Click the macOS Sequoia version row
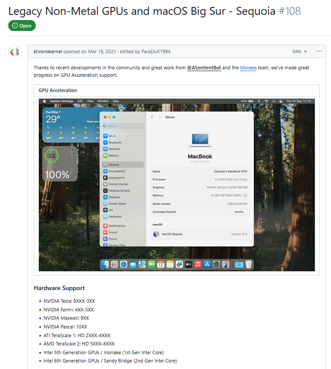Viewport: 331px width, 369px height. click(x=200, y=234)
